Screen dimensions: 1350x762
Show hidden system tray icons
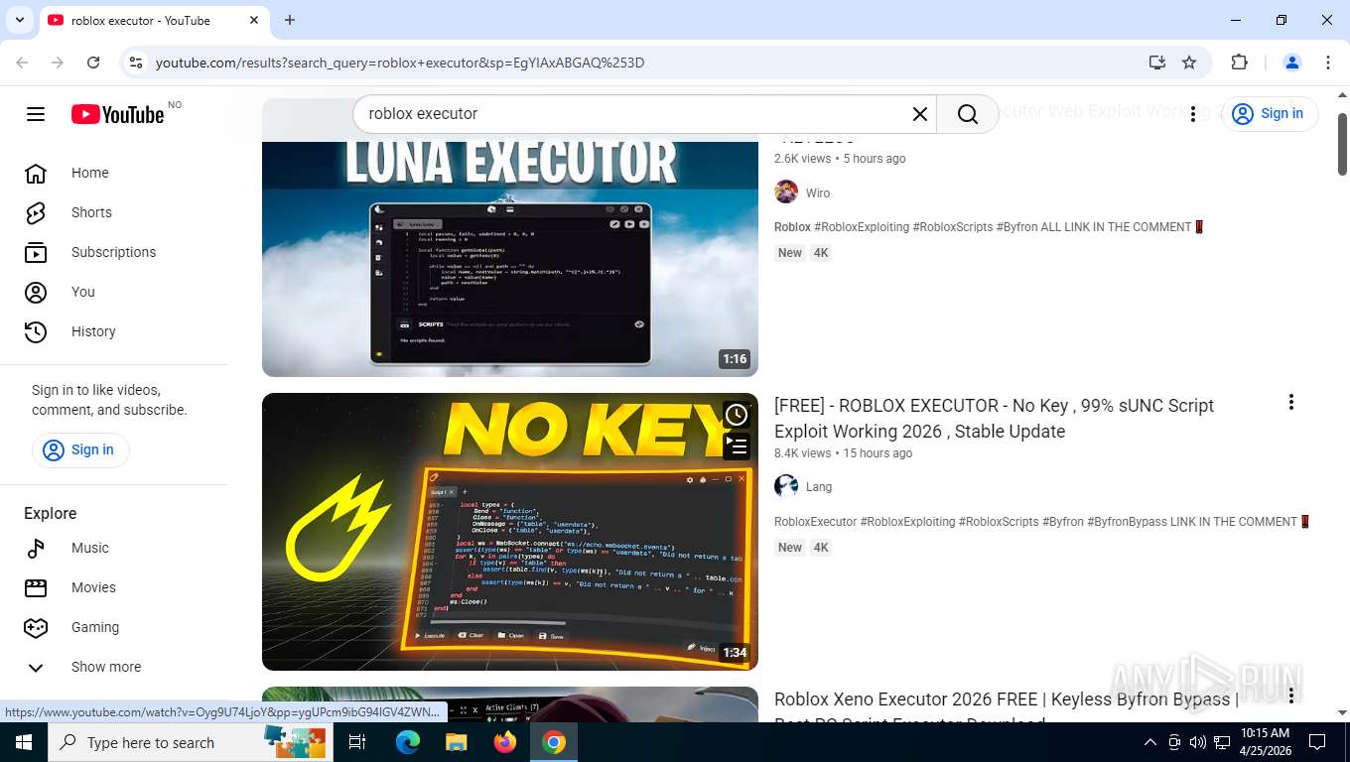coord(1150,742)
